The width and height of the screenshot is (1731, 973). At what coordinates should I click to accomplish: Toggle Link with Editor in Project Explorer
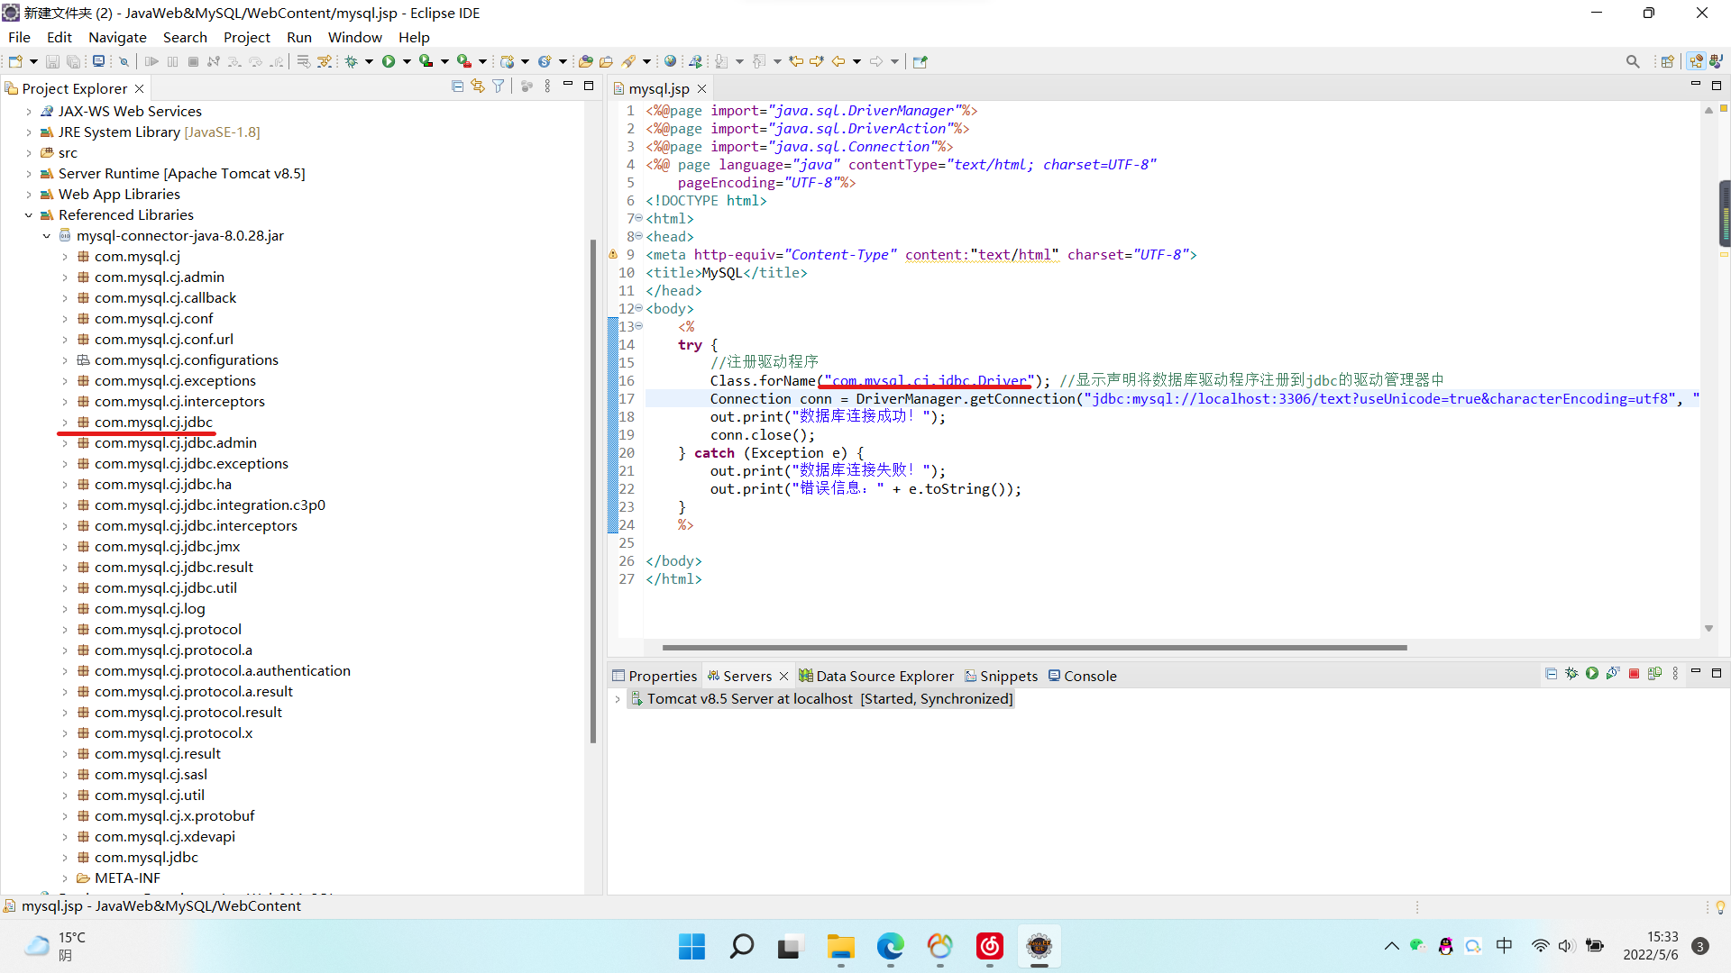point(478,86)
